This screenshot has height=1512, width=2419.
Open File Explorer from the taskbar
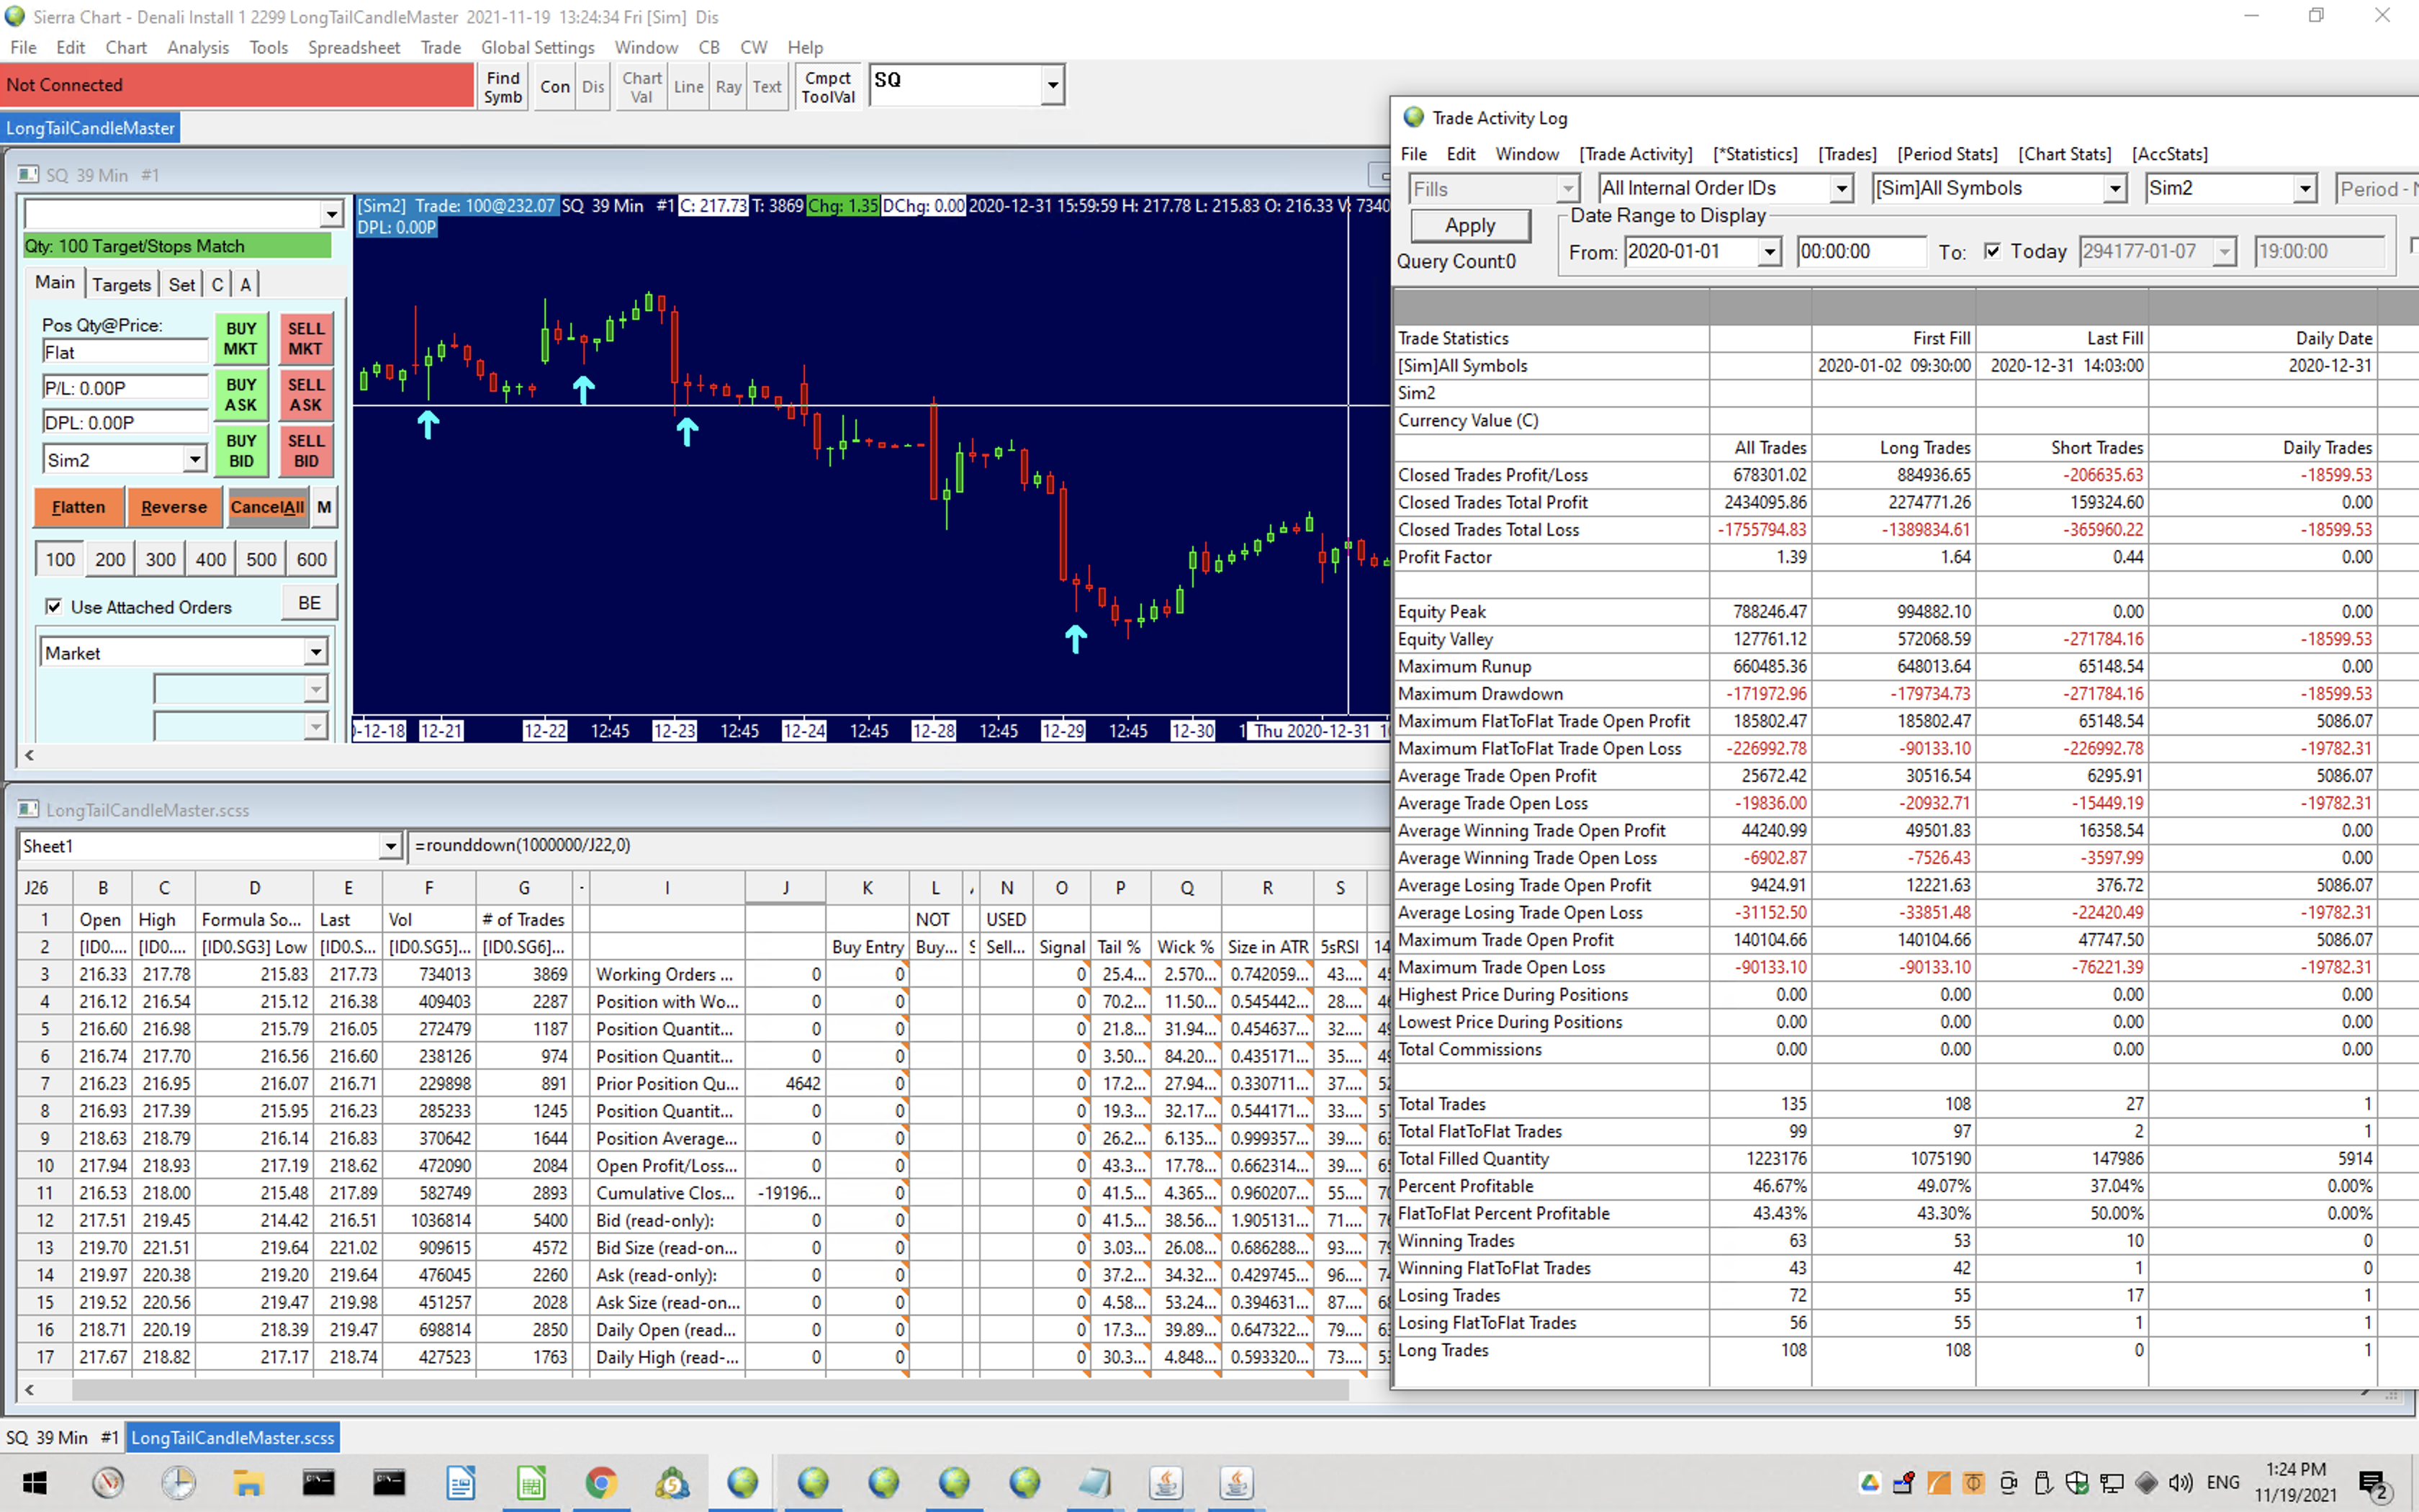[248, 1482]
